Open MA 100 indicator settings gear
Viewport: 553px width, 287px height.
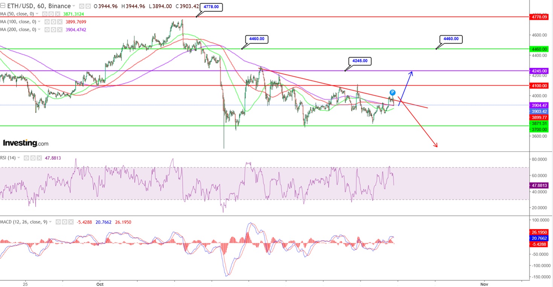click(x=53, y=22)
